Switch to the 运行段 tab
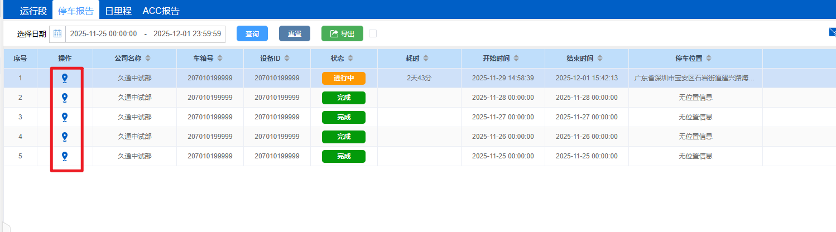Image resolution: width=836 pixels, height=232 pixels. pyautogui.click(x=33, y=11)
